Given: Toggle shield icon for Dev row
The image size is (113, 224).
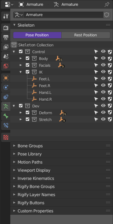Looking at the screenshot, I should [110, 106].
